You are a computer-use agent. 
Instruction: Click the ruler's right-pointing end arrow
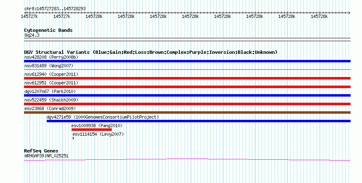coord(349,13)
